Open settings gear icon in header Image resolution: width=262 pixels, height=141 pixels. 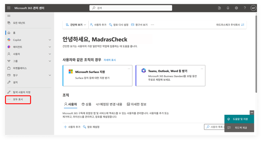click(x=236, y=8)
